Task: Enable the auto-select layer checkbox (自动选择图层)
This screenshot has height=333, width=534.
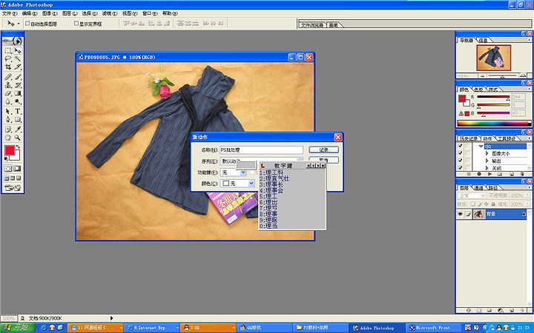Action: click(27, 24)
